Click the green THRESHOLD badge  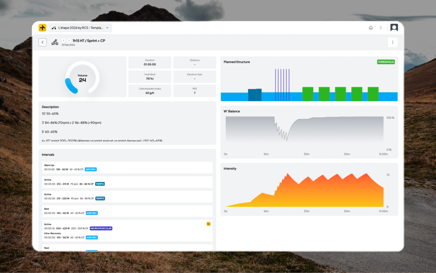(x=386, y=62)
